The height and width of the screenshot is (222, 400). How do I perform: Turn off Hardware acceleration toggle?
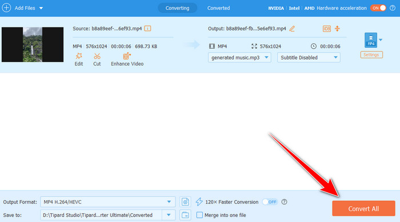[378, 8]
